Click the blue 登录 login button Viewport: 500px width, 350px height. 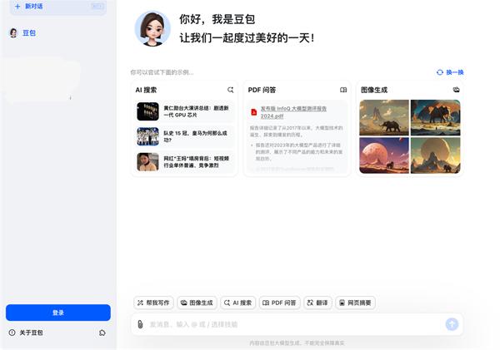58,313
